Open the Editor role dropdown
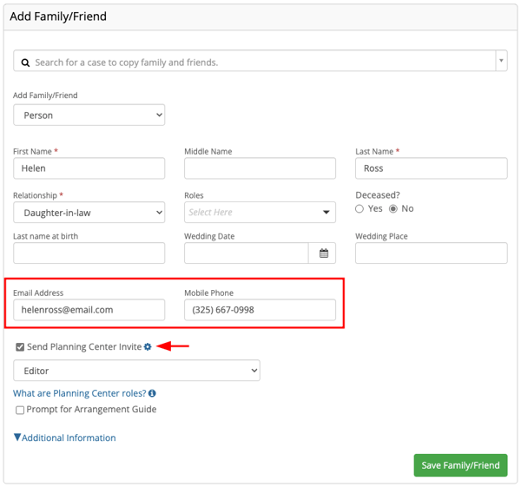The width and height of the screenshot is (521, 487). [136, 371]
